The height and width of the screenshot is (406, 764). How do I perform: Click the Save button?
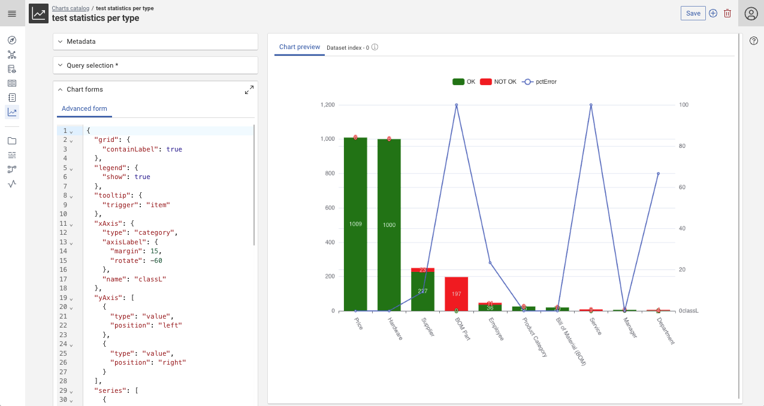pos(693,13)
